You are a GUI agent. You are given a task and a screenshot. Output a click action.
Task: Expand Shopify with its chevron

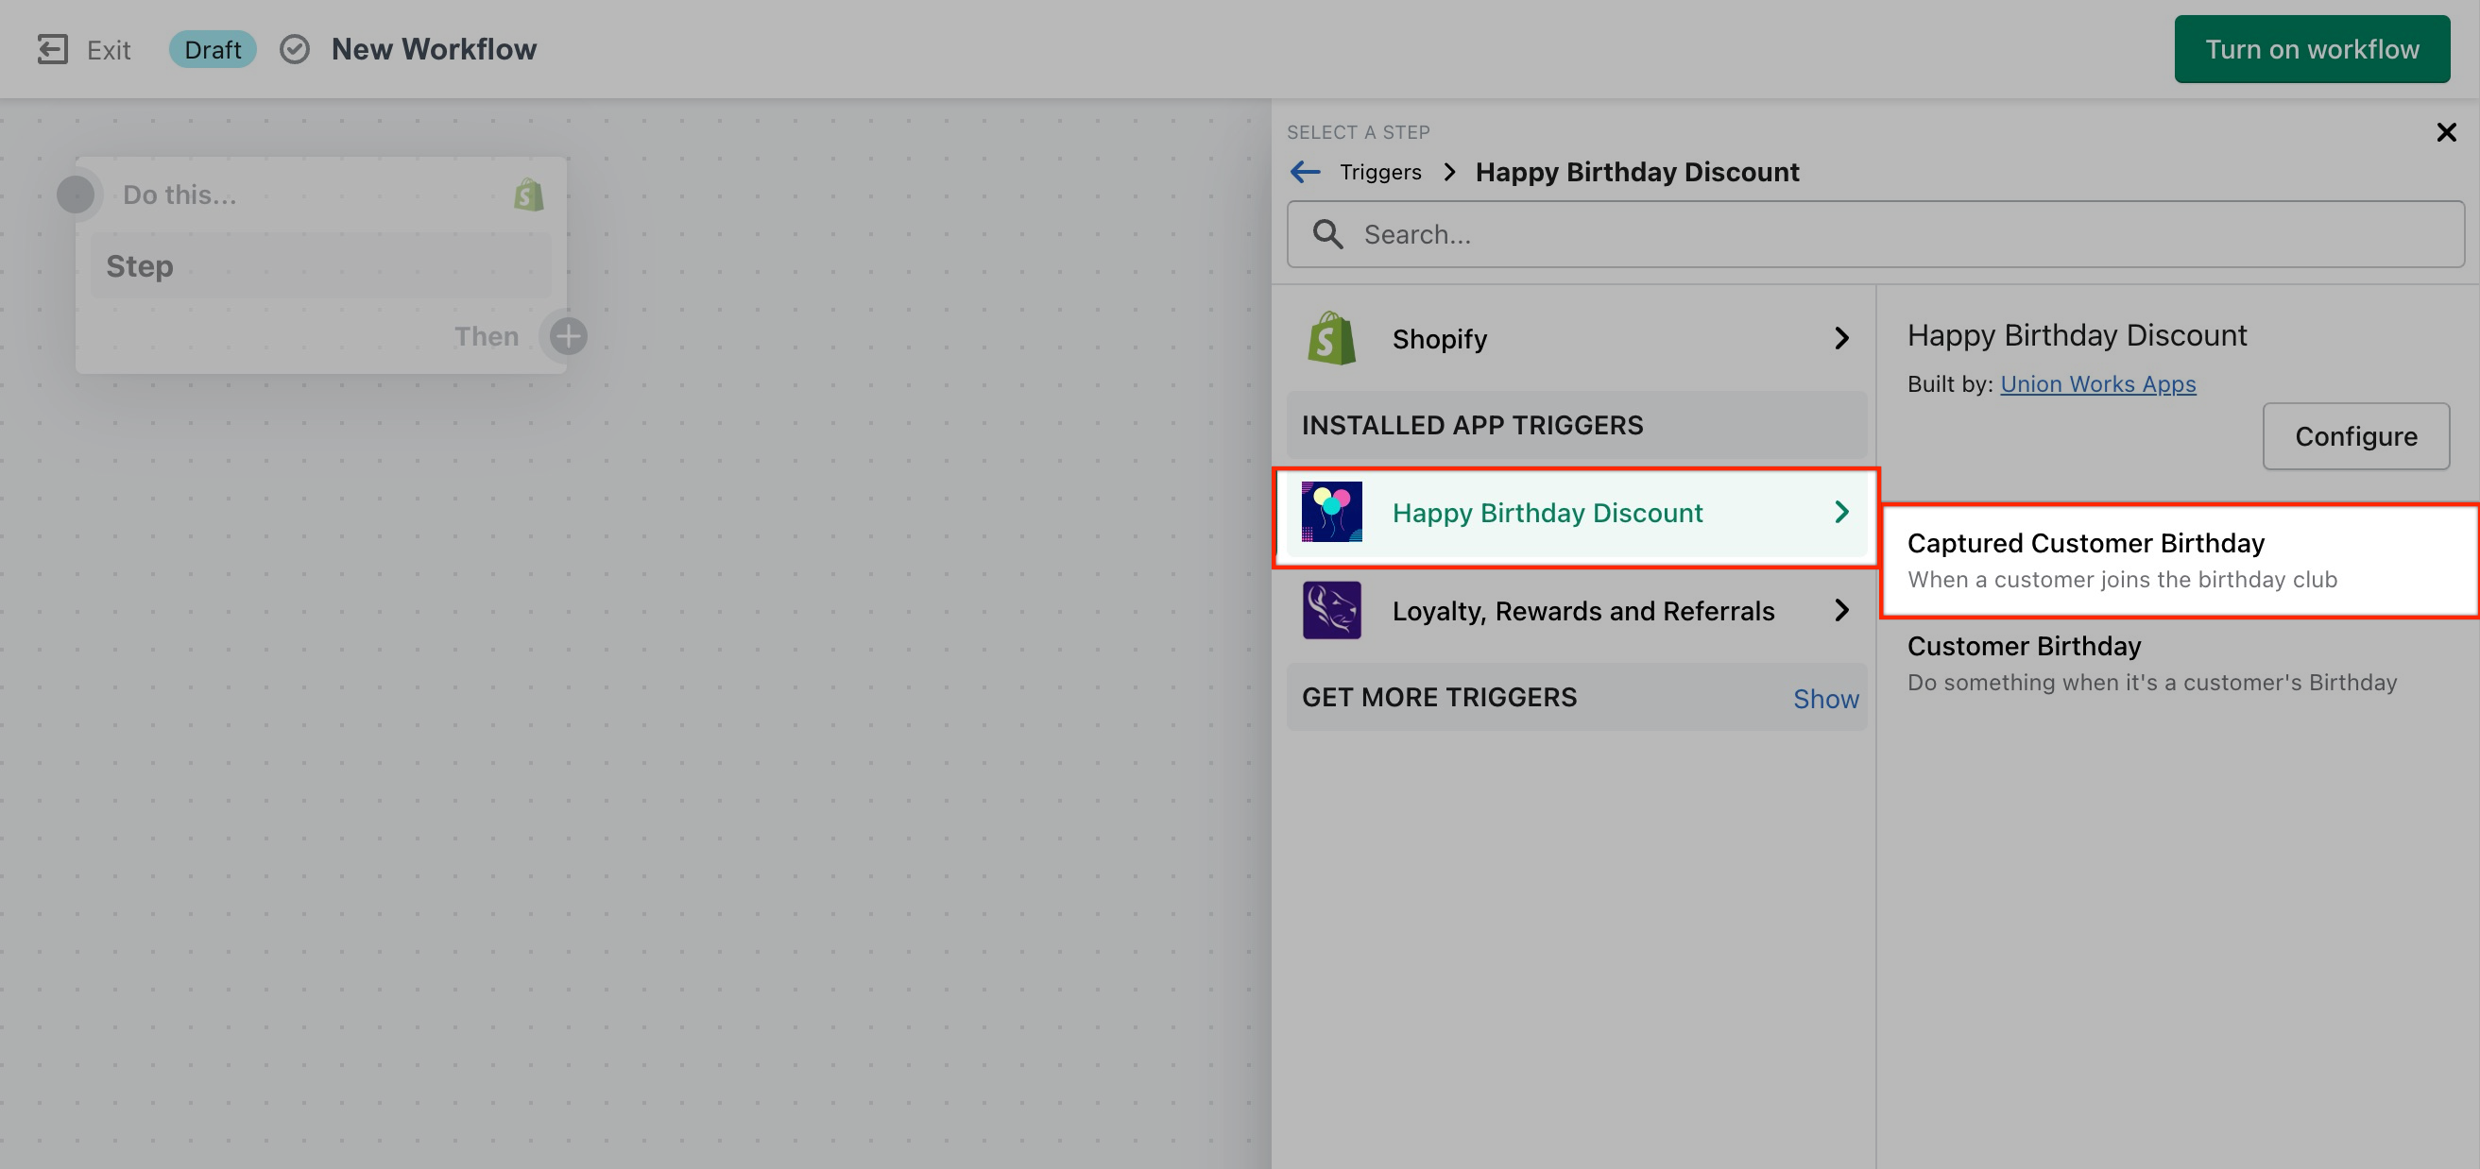pos(1840,339)
